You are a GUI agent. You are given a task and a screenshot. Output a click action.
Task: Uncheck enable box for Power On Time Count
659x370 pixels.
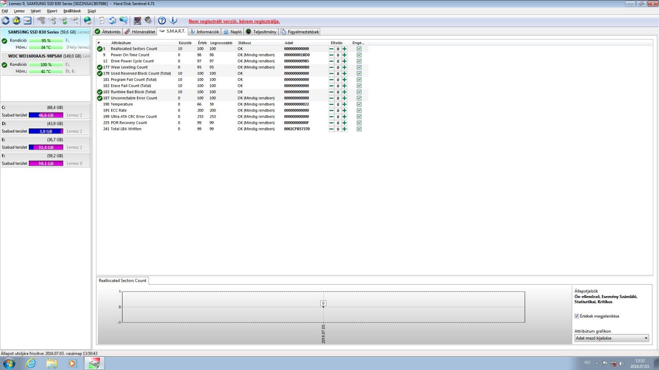359,55
